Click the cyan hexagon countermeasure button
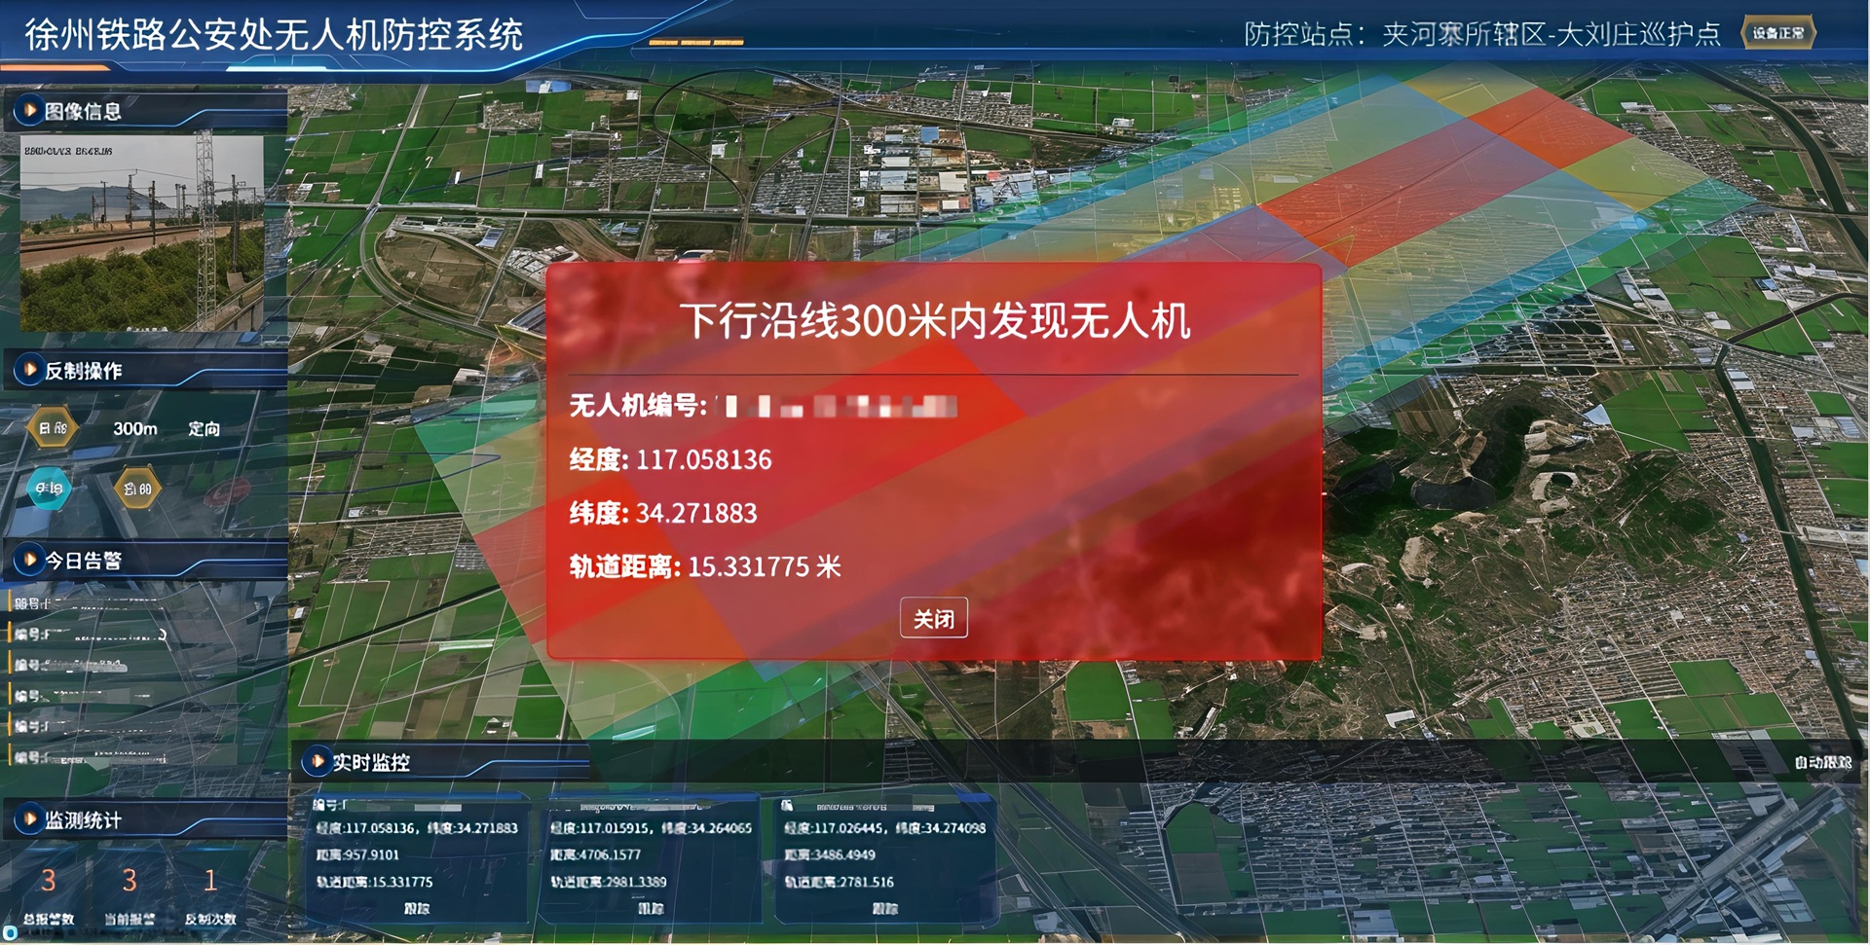This screenshot has width=1870, height=945. 50,489
